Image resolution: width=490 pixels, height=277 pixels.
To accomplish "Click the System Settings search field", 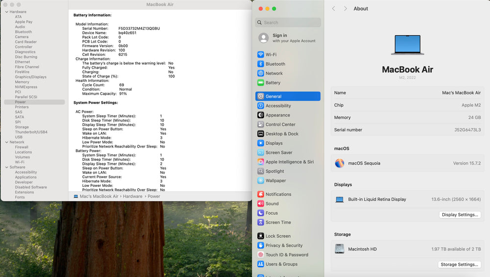I will [288, 23].
